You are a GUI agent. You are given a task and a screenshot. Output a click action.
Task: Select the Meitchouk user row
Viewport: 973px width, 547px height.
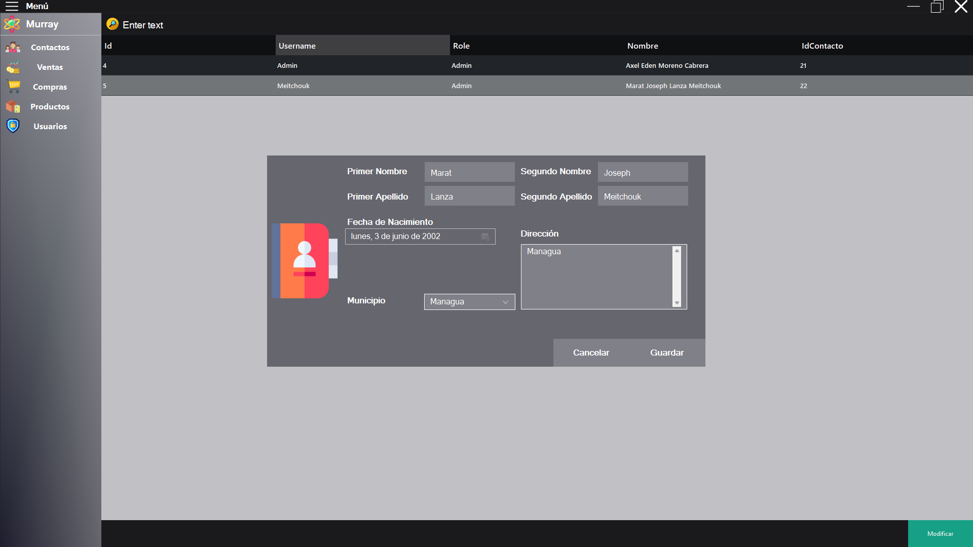tap(536, 86)
